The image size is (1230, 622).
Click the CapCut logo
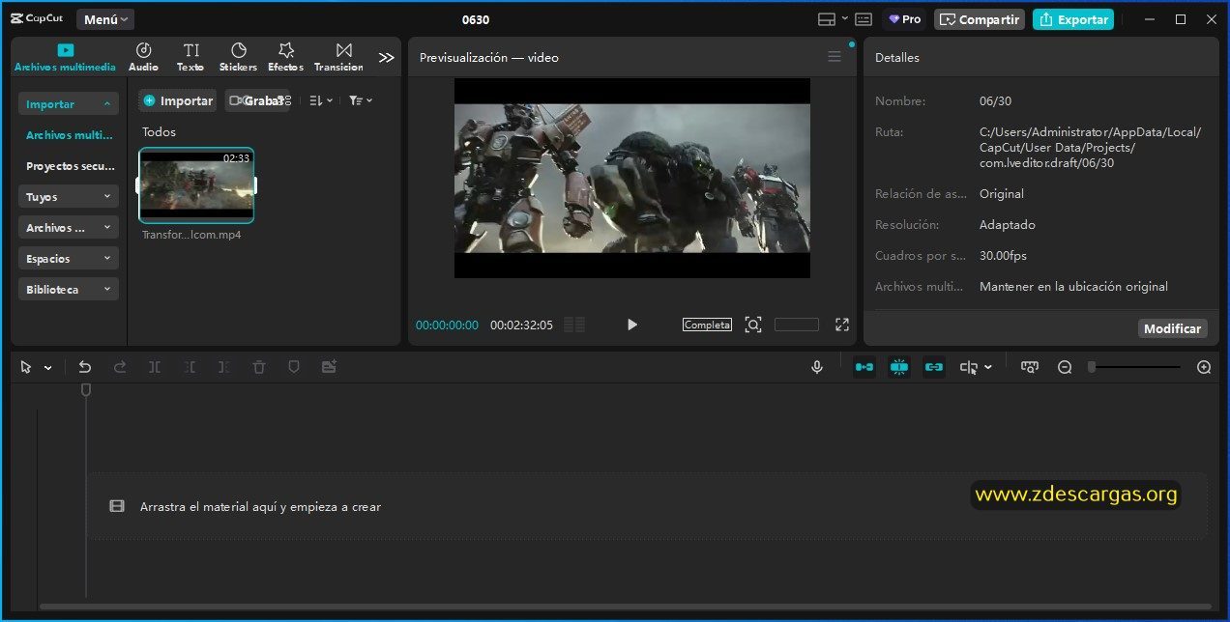tap(38, 19)
